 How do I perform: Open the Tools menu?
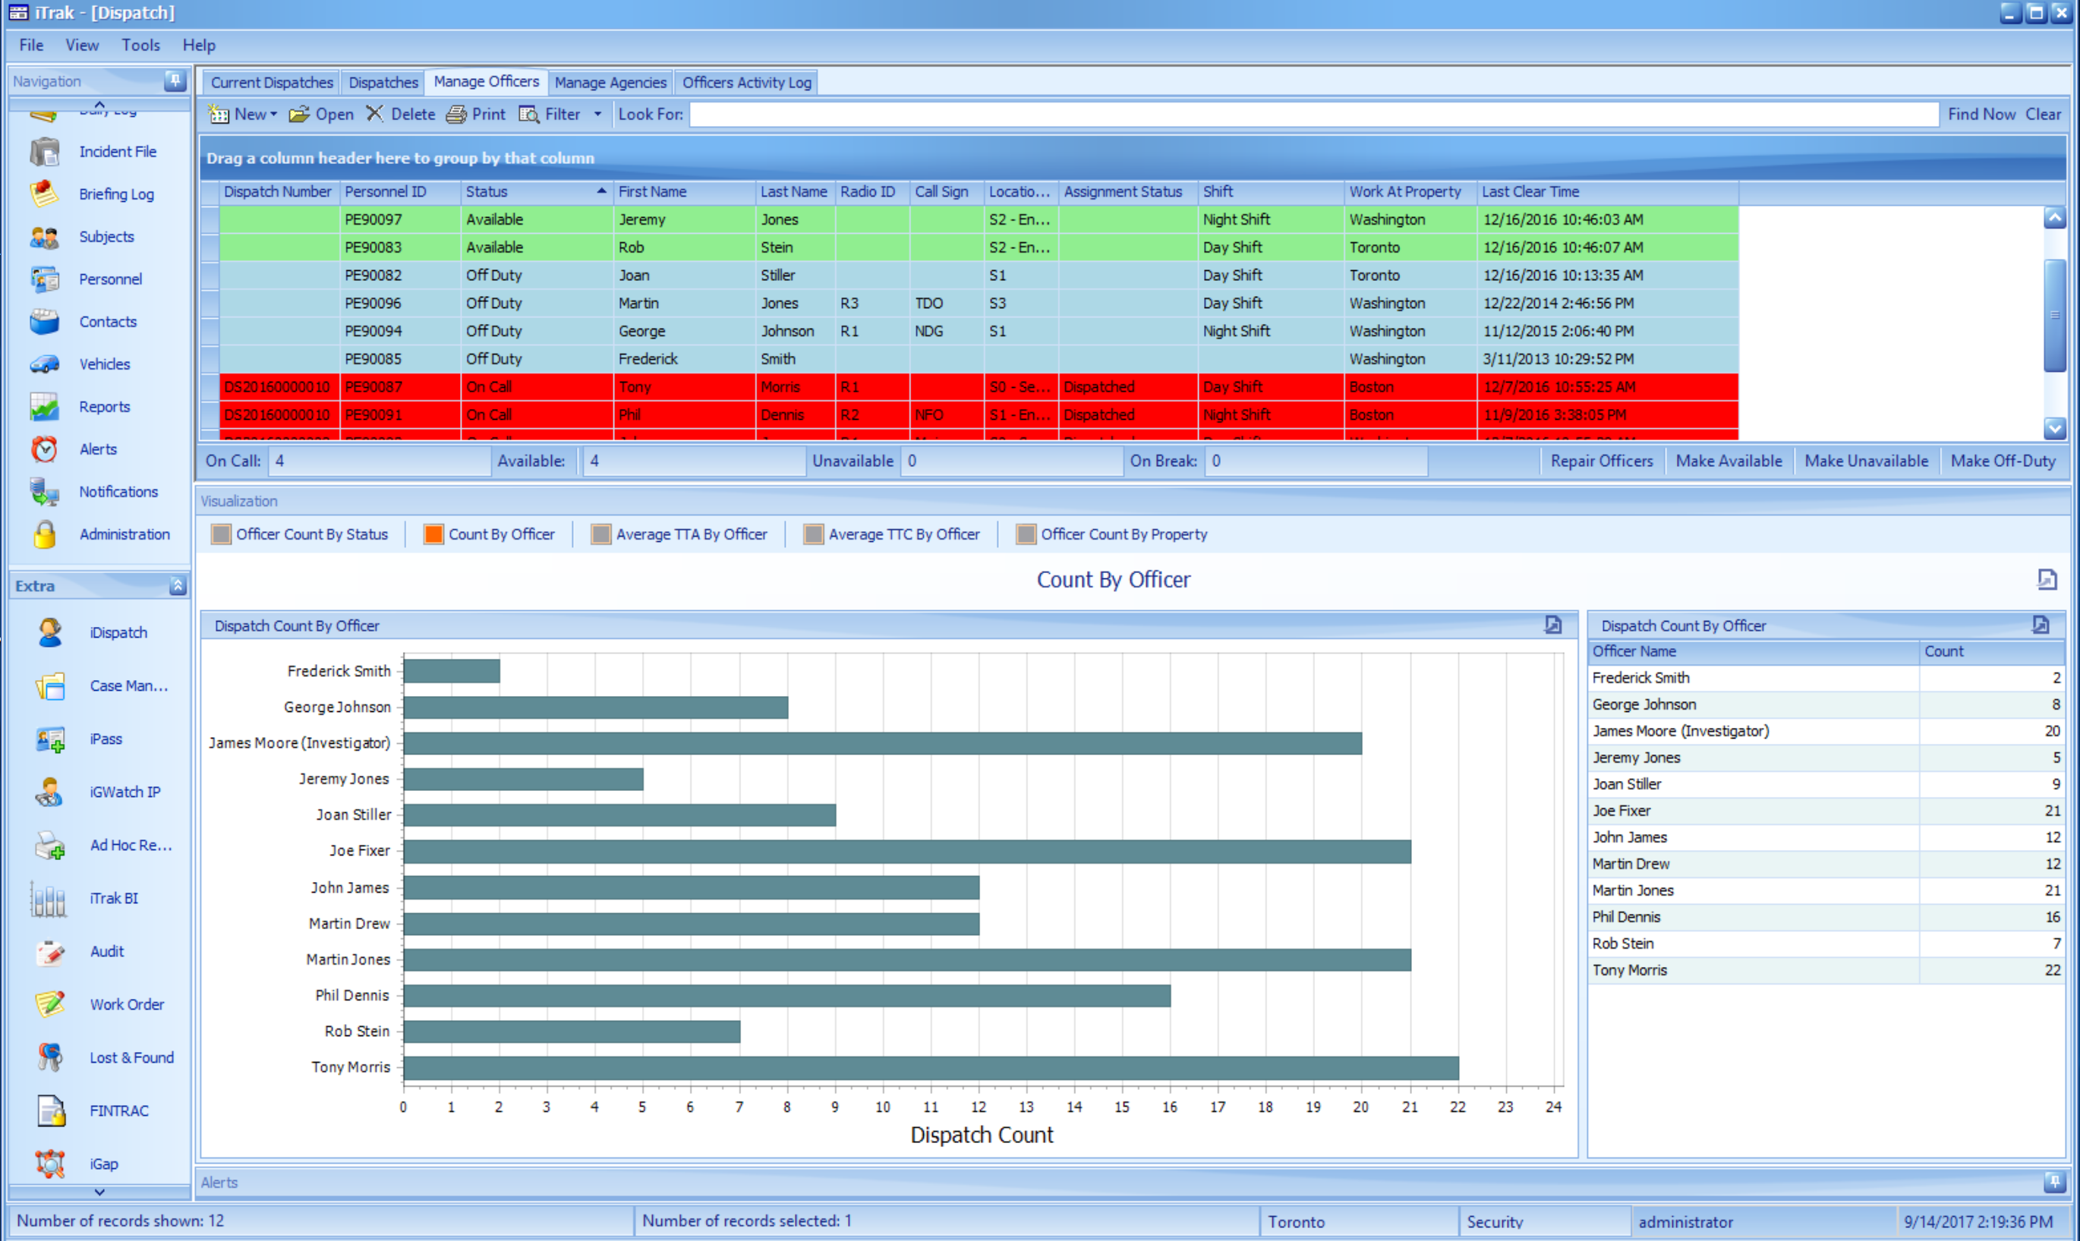[x=140, y=45]
